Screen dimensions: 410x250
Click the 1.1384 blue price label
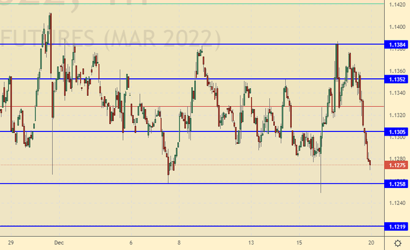pyautogui.click(x=397, y=45)
